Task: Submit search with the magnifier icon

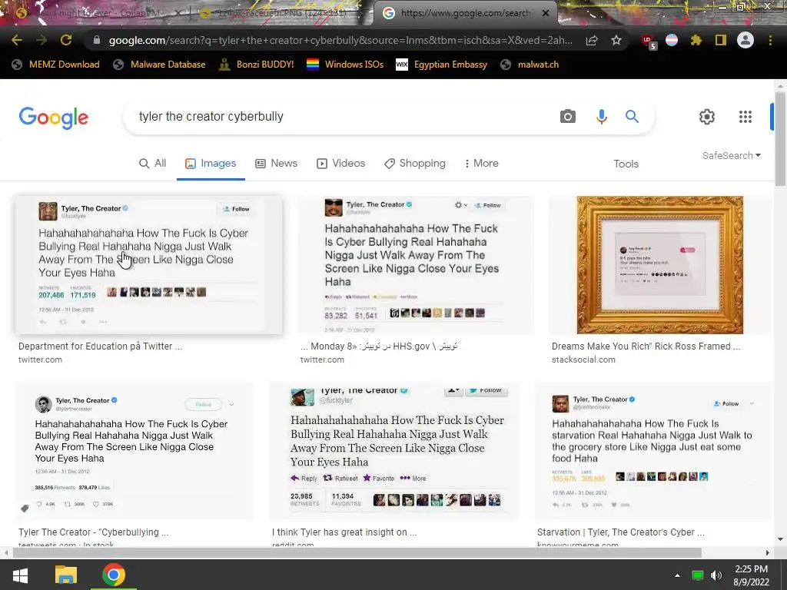Action: click(632, 117)
